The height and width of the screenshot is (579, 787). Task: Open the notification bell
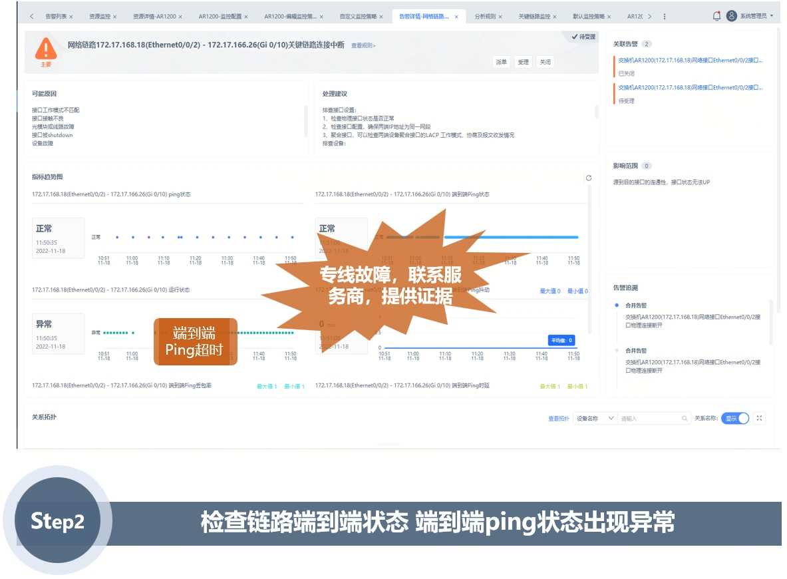point(716,16)
